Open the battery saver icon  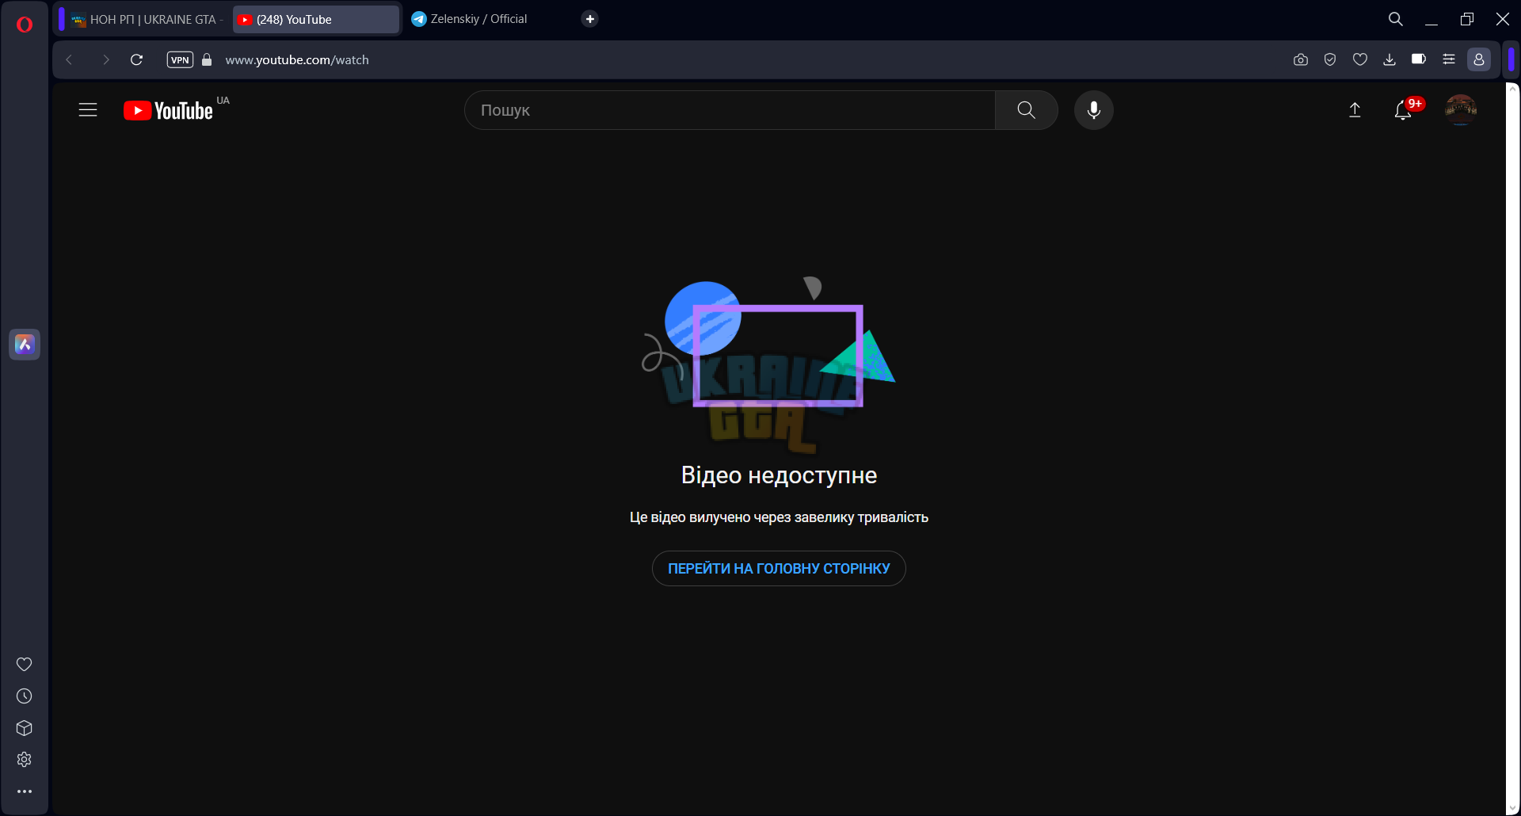(x=1419, y=59)
